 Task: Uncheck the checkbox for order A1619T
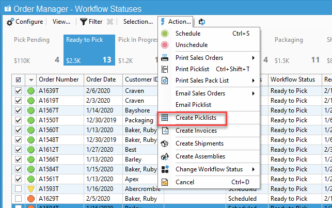(19, 101)
